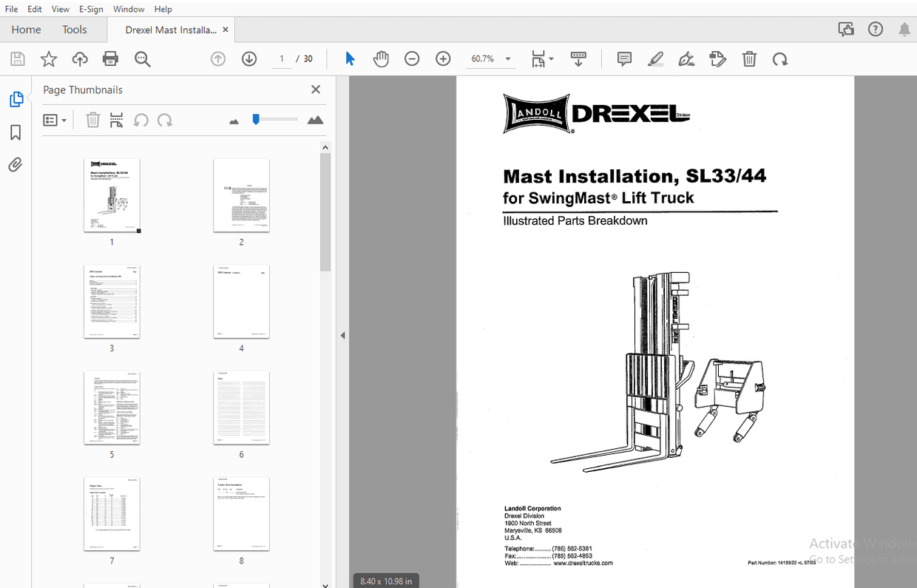Viewport: 917px width, 588px height.
Task: Select the highlighter pen tool
Action: (x=655, y=59)
